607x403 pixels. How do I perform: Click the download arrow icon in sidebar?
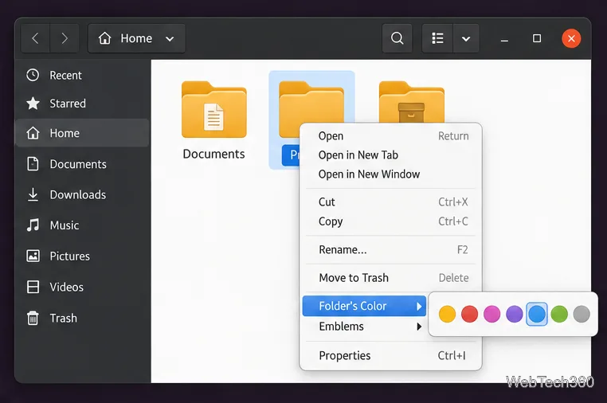[x=33, y=194]
